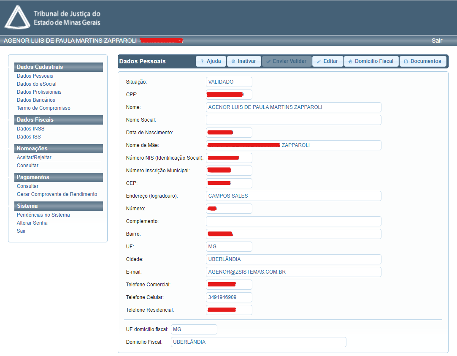Open Dados Bancários menu item
The width and height of the screenshot is (457, 356).
pyautogui.click(x=36, y=100)
